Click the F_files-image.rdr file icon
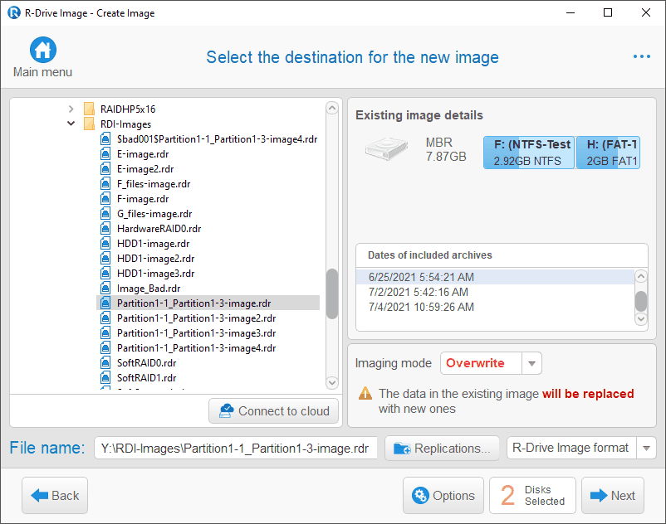 [x=105, y=183]
